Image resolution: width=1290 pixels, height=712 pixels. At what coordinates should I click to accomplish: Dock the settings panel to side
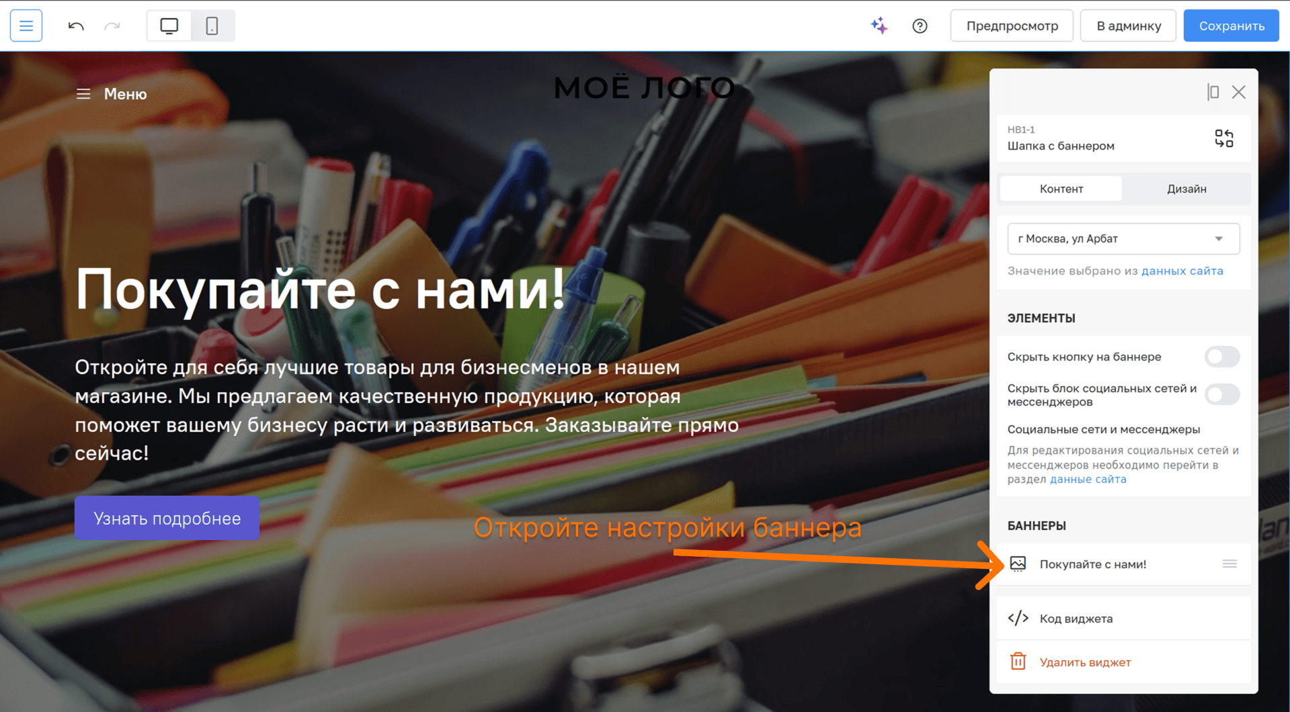pos(1213,92)
